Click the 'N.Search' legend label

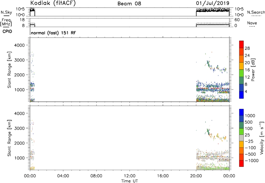coord(256,12)
